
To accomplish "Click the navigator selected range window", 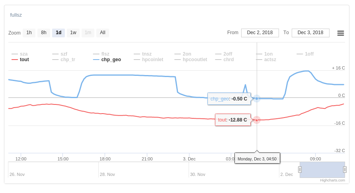I will click(x=322, y=170).
